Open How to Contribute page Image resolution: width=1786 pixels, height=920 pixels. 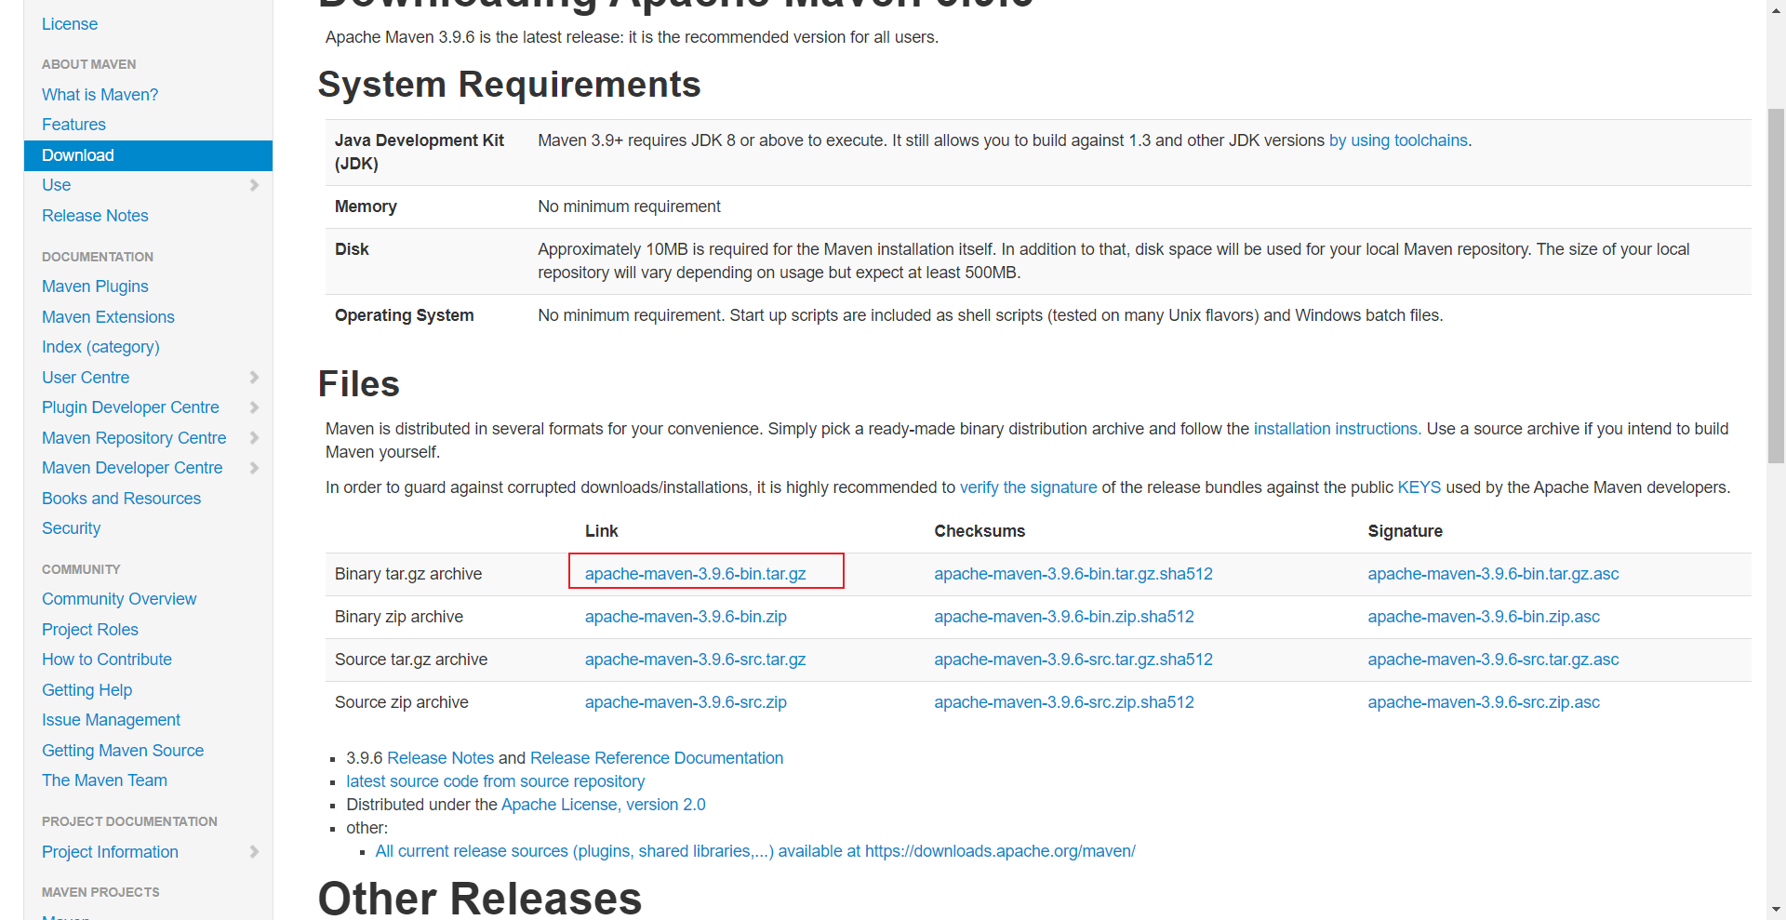click(107, 660)
